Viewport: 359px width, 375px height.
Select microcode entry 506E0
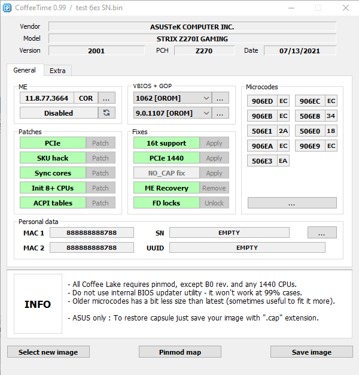point(310,131)
